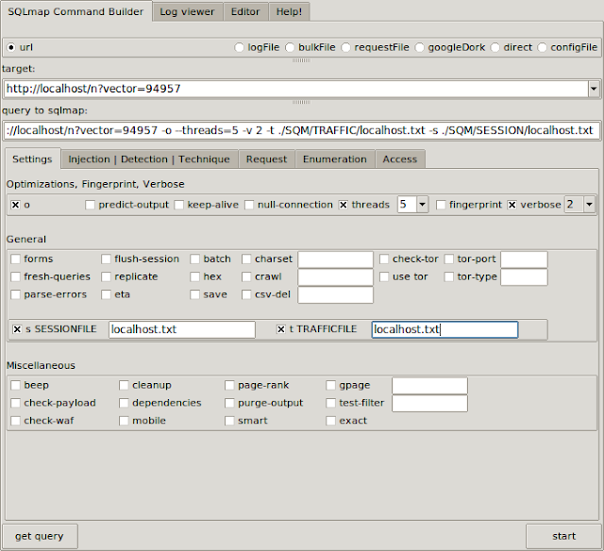Open the Editor tab

[245, 11]
